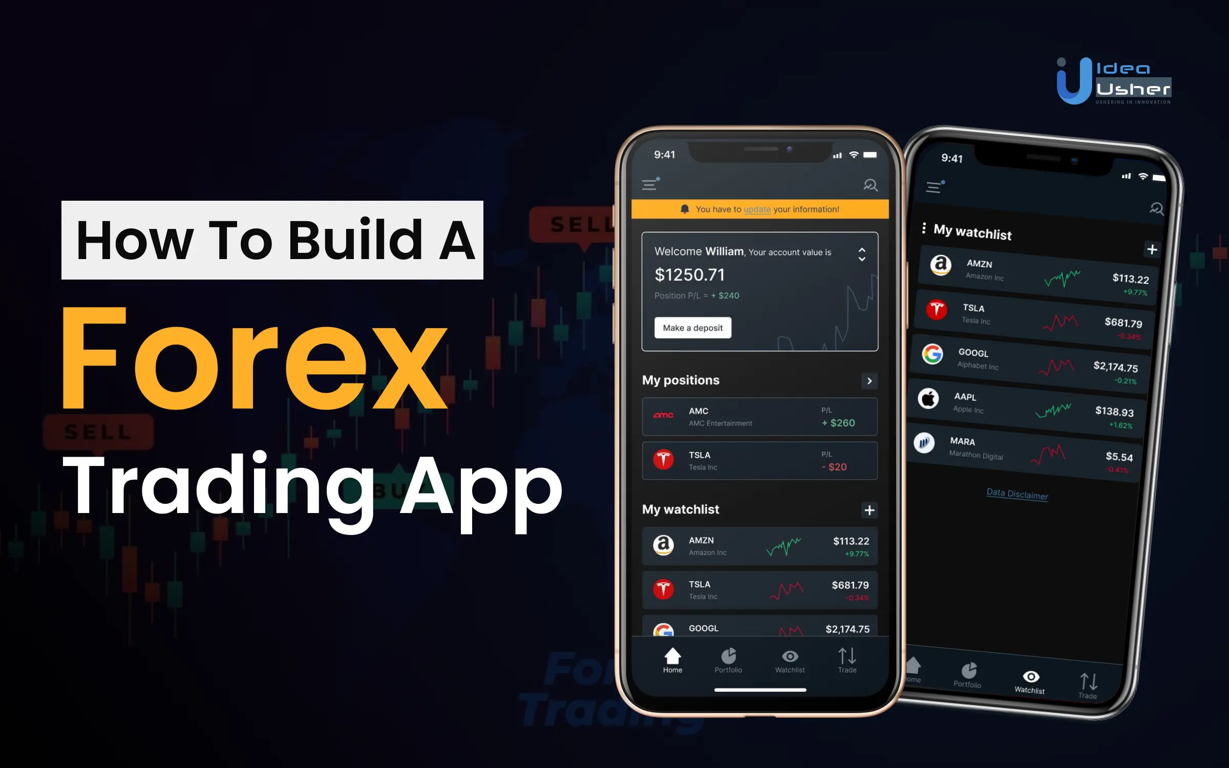Click Make a deposit button
The width and height of the screenshot is (1229, 768).
point(692,327)
